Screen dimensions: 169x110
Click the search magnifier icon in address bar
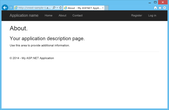[x=54, y=8]
